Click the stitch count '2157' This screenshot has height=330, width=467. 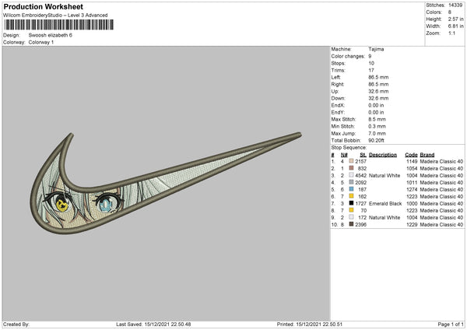tap(360, 161)
